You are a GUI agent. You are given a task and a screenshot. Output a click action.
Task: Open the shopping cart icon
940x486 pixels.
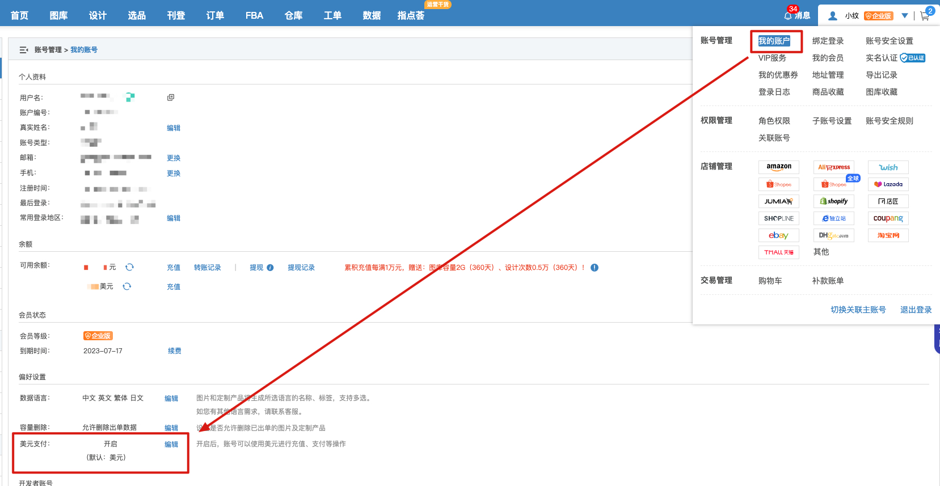[x=925, y=16]
